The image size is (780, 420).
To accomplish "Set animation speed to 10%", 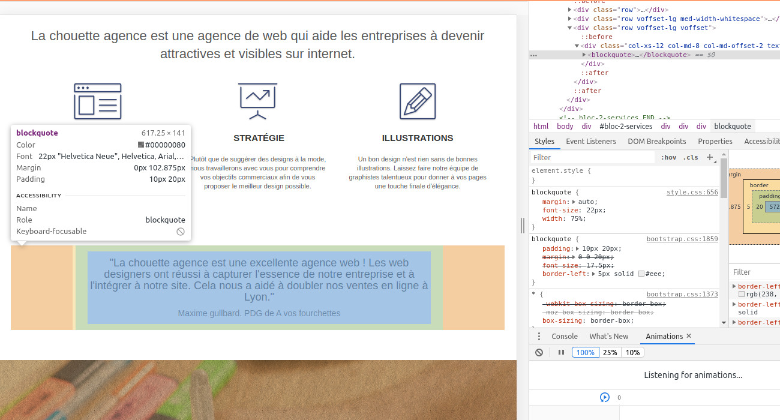I will tap(632, 352).
